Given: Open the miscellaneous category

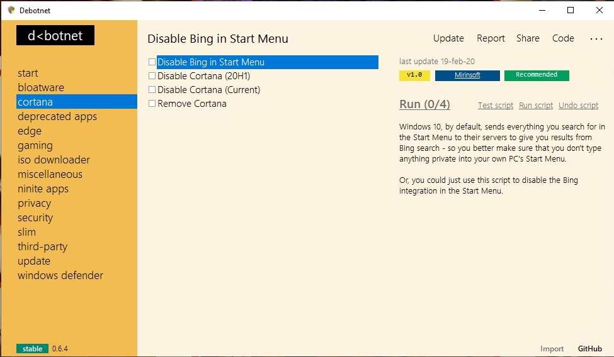Looking at the screenshot, I should tap(50, 174).
